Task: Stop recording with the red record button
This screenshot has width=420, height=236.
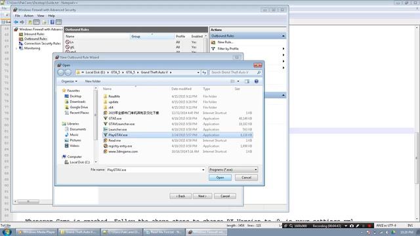Action: pyautogui.click(x=369, y=226)
